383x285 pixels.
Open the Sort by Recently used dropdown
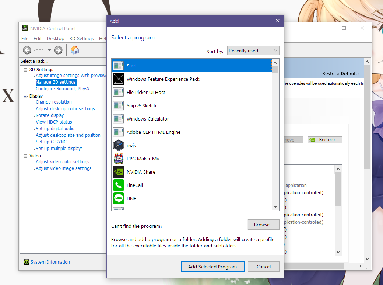point(253,51)
